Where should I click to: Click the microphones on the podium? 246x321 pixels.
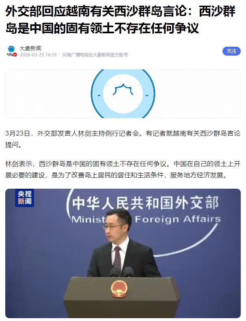[x=122, y=272]
